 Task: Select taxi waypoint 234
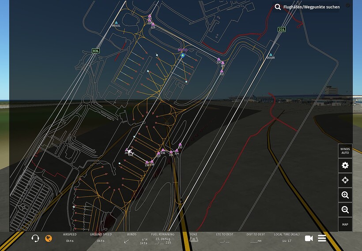177,150
